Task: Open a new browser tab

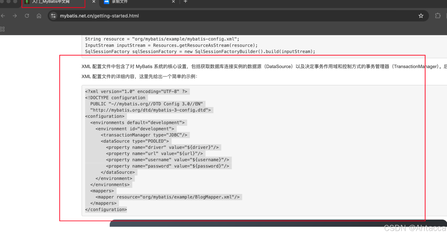Action: coord(185,2)
